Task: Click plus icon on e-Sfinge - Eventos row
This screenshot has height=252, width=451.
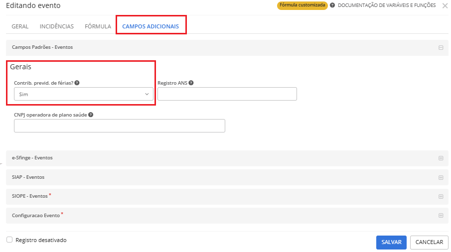Action: tap(441, 158)
